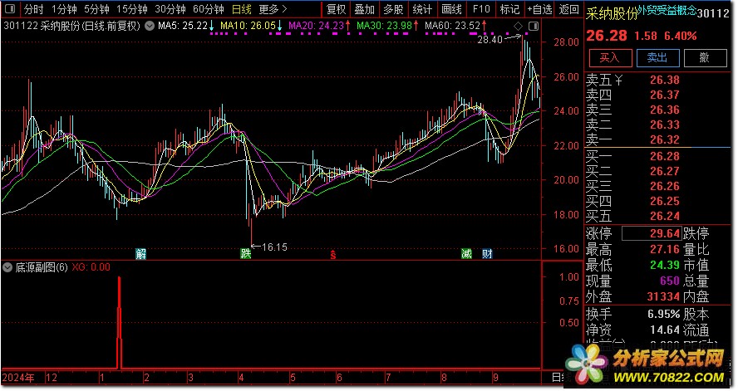The width and height of the screenshot is (738, 391).
Task: Switch to 分时 intraday view
Action: [33, 9]
